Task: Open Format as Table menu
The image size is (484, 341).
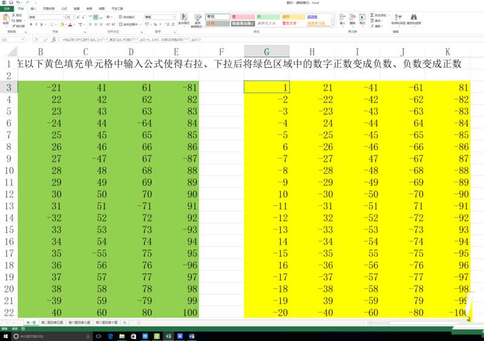Action: (198, 21)
